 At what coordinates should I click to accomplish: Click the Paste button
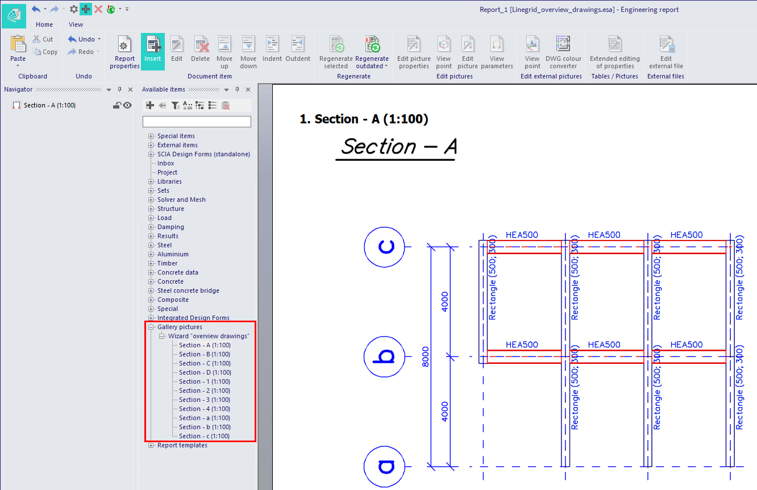[x=18, y=51]
